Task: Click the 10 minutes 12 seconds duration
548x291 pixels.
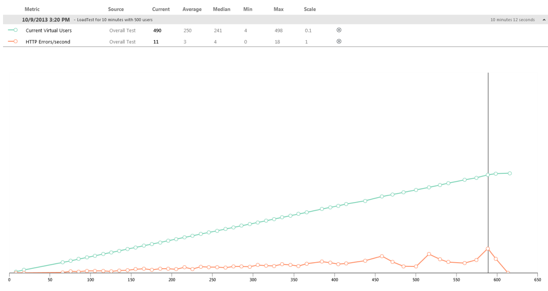Action: tap(513, 20)
